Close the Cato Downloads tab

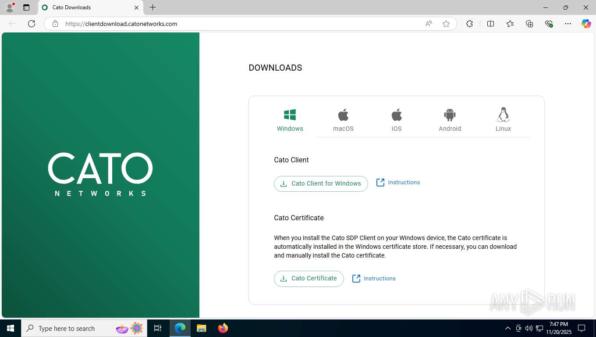(x=136, y=7)
